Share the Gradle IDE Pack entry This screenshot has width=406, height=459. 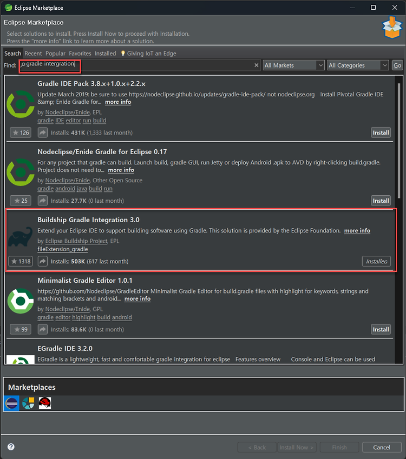[x=43, y=132]
